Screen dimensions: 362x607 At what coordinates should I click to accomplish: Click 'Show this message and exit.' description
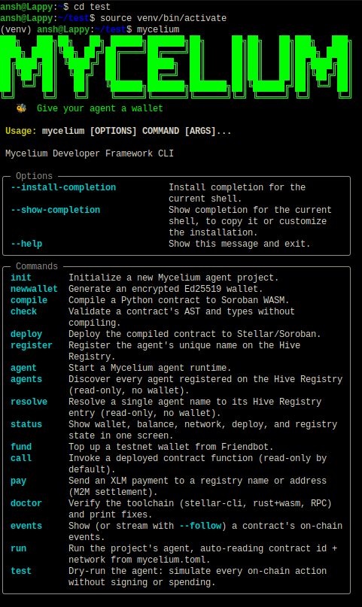239,244
